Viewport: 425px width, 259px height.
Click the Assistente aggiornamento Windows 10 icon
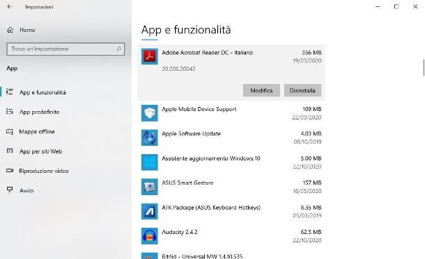click(x=150, y=162)
